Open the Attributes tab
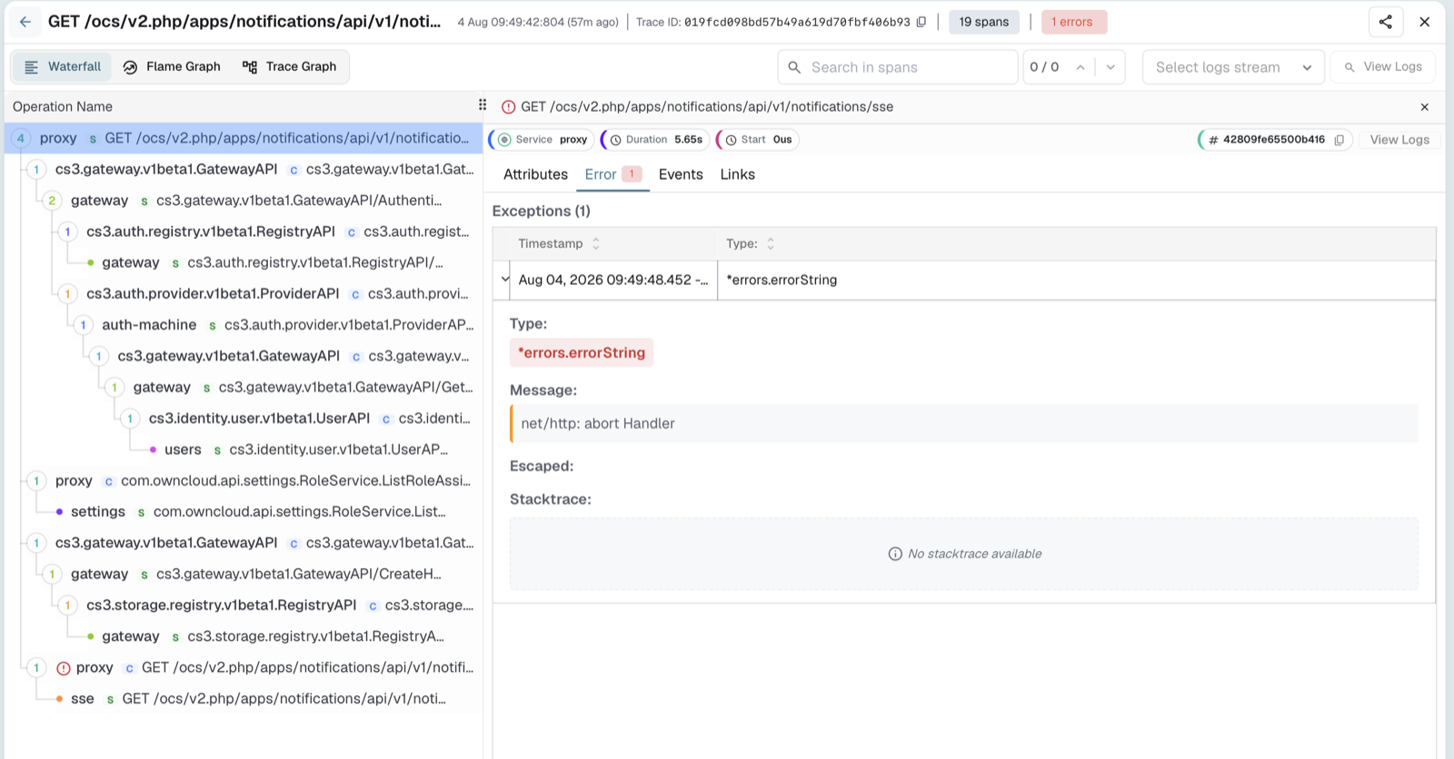Screen dimensions: 1454x759 [535, 174]
